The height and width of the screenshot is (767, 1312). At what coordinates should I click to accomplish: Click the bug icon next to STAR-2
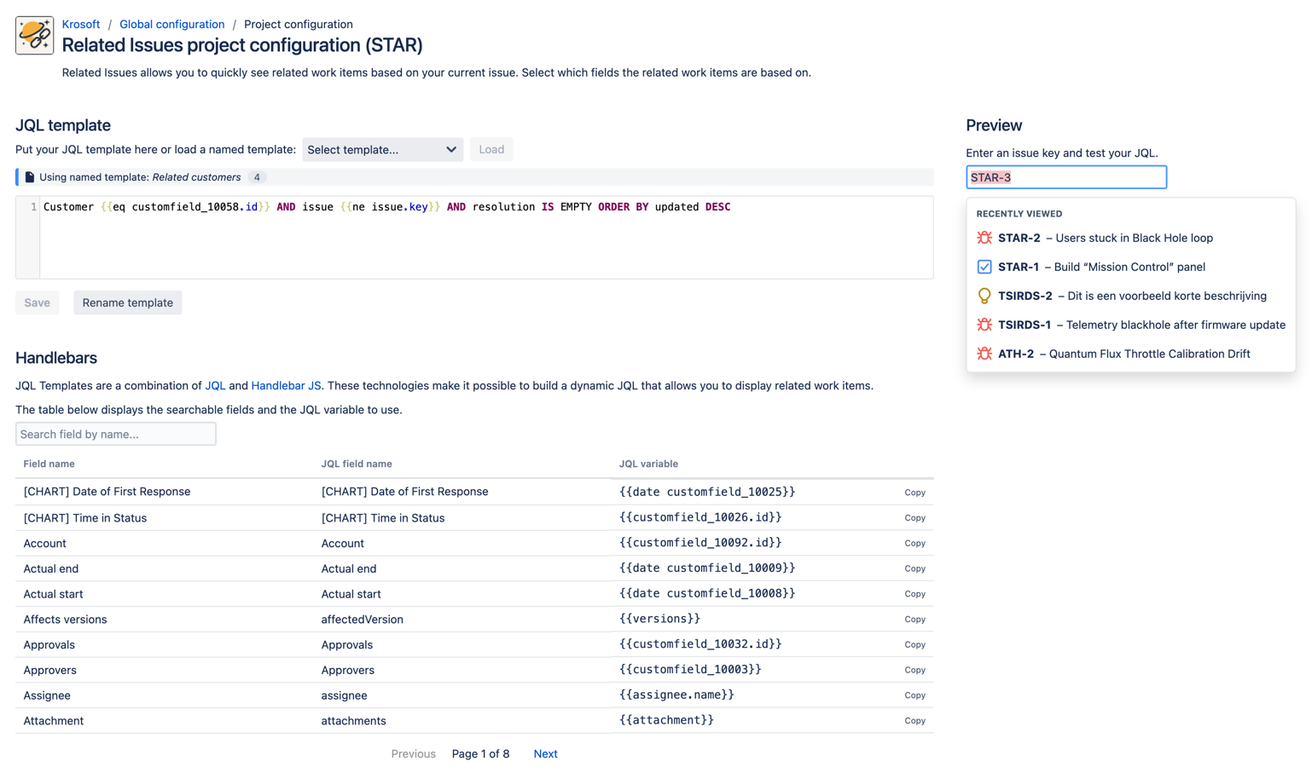click(x=984, y=238)
